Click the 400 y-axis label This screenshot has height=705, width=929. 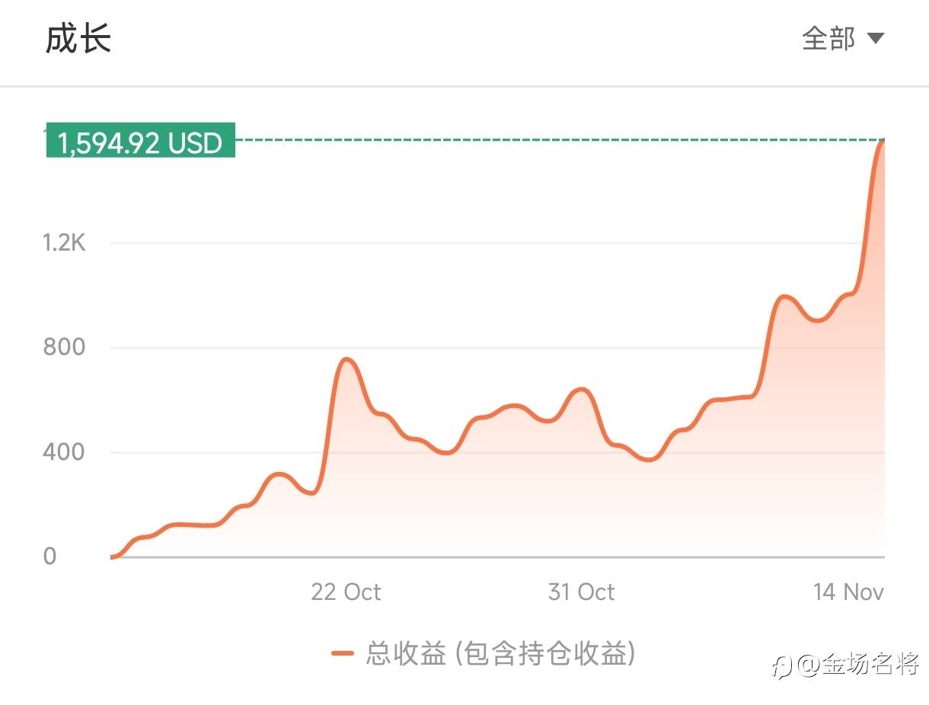point(64,452)
